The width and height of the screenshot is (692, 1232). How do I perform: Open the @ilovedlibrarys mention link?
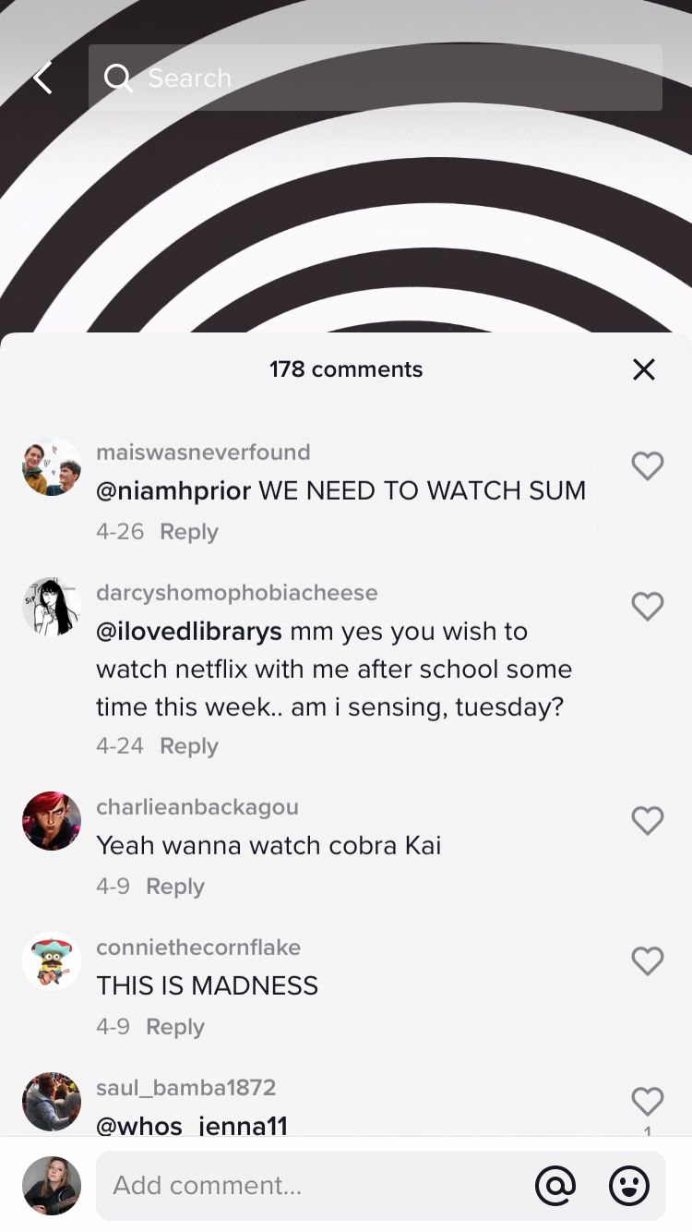pos(189,632)
